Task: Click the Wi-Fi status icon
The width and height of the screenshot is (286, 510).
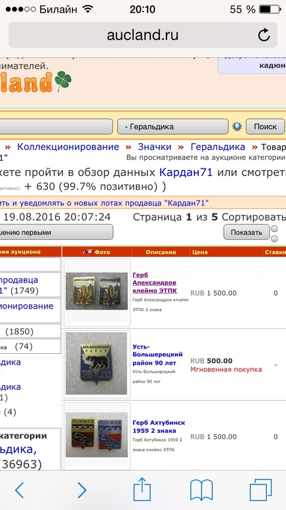Action: [x=88, y=9]
